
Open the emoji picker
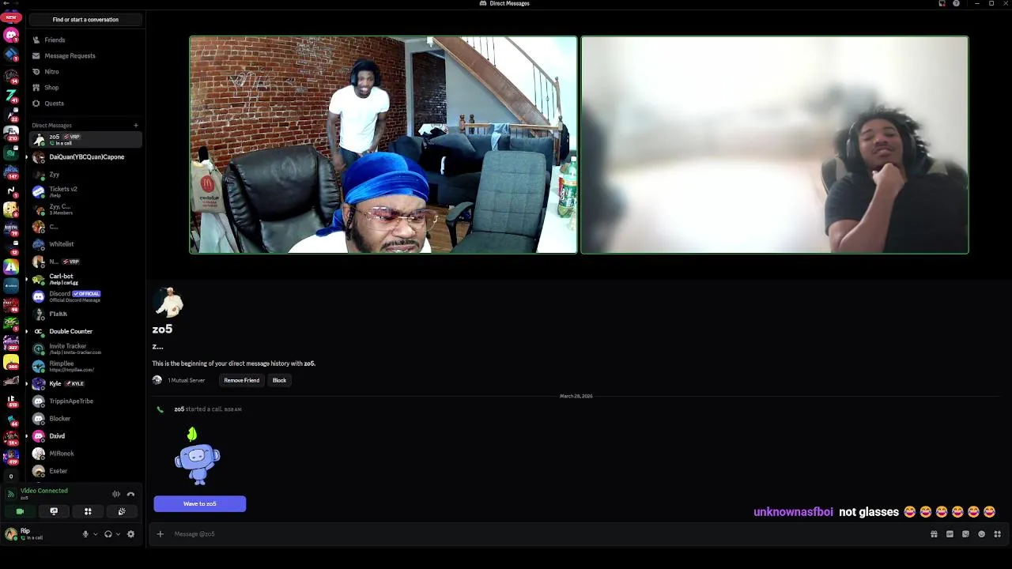pyautogui.click(x=981, y=534)
